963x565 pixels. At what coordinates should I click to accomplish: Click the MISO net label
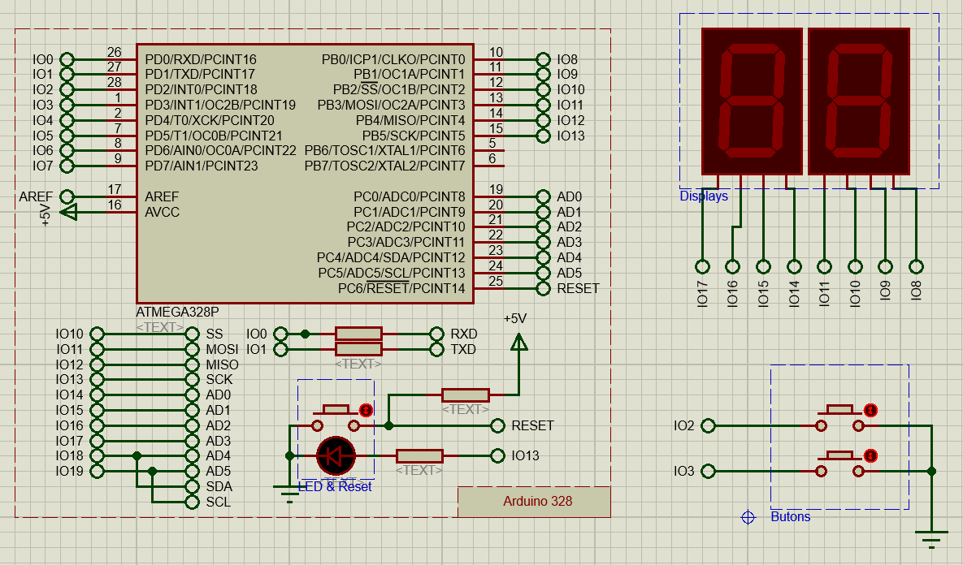click(x=223, y=364)
